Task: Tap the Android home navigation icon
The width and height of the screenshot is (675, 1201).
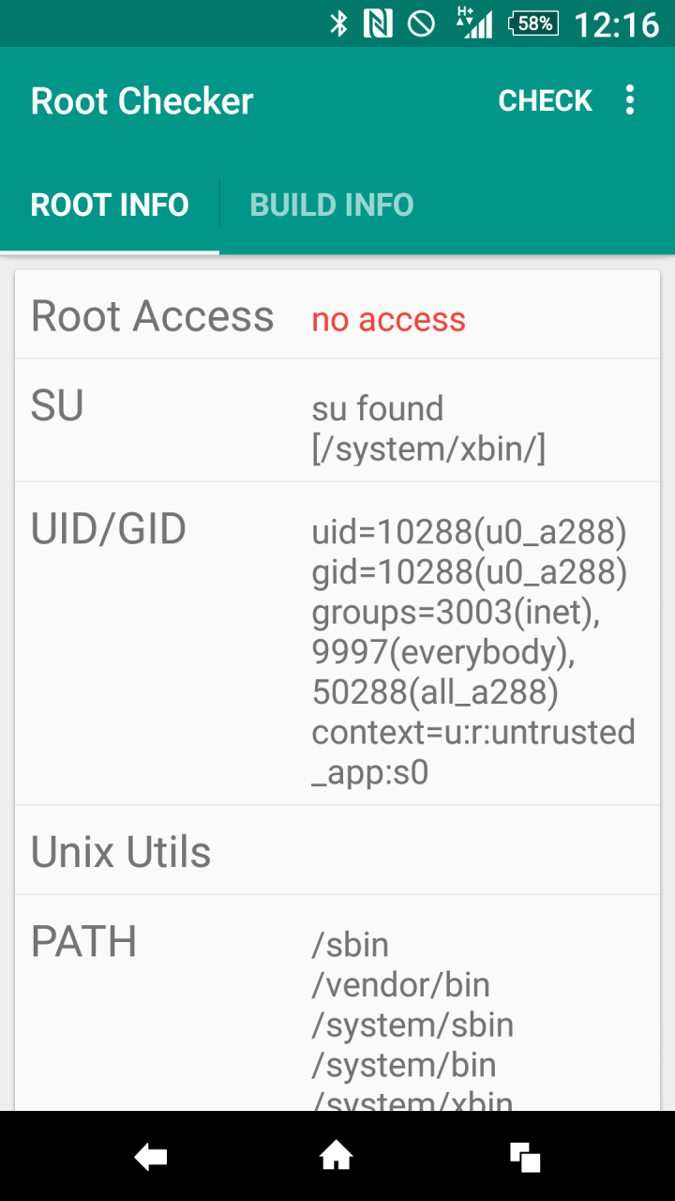Action: [x=337, y=1158]
